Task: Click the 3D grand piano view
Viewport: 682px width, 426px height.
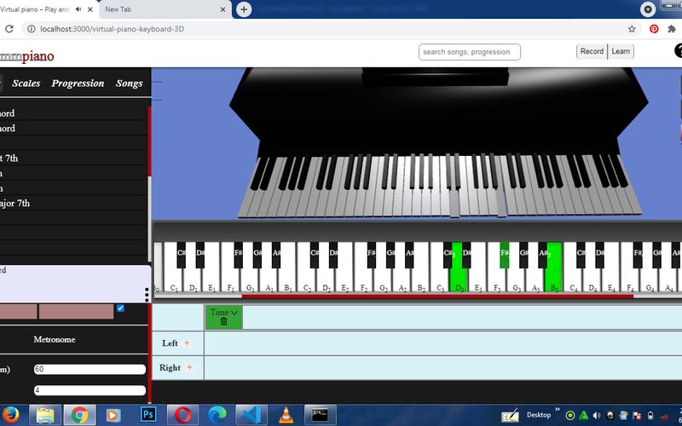Action: click(x=439, y=143)
